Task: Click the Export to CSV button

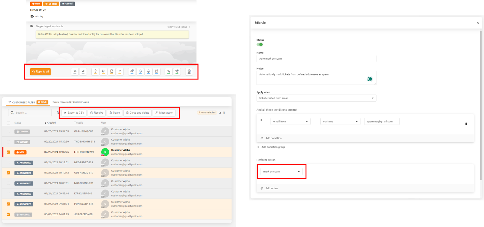Action: point(74,113)
